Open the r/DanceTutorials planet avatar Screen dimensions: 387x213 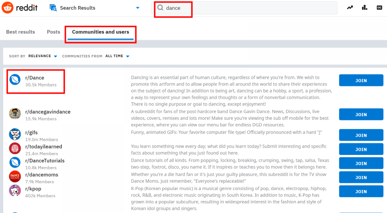tap(15, 163)
